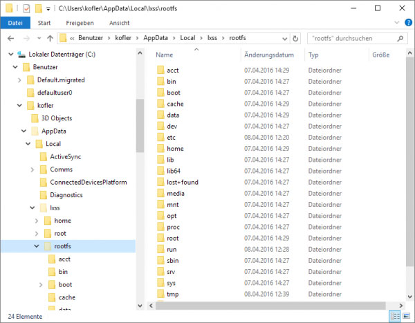Select the proc folder icon in file list
Screen dimensions: 415x323
pos(160,227)
